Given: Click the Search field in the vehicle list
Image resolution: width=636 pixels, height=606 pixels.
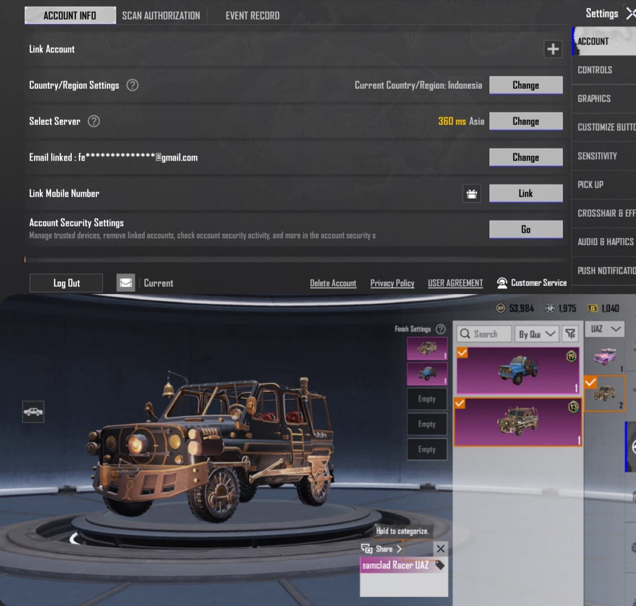Looking at the screenshot, I should (x=484, y=334).
